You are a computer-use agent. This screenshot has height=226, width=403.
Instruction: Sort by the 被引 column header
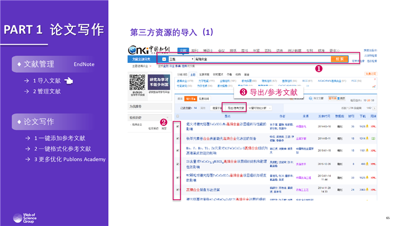(351, 116)
